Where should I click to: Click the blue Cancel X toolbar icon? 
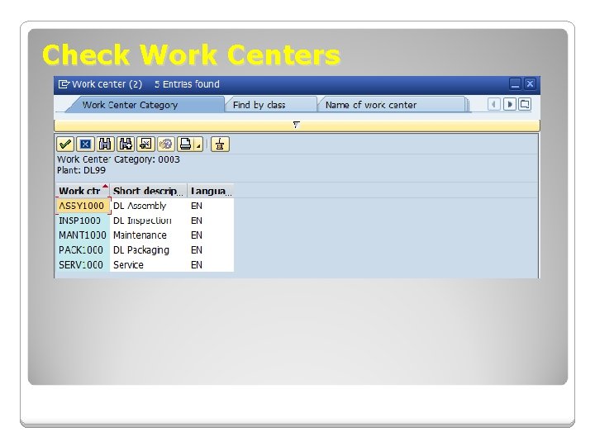pos(85,144)
